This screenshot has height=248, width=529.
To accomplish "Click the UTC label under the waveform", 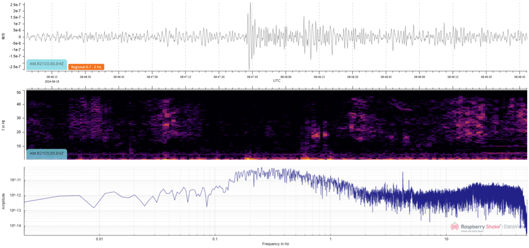I will coord(276,81).
